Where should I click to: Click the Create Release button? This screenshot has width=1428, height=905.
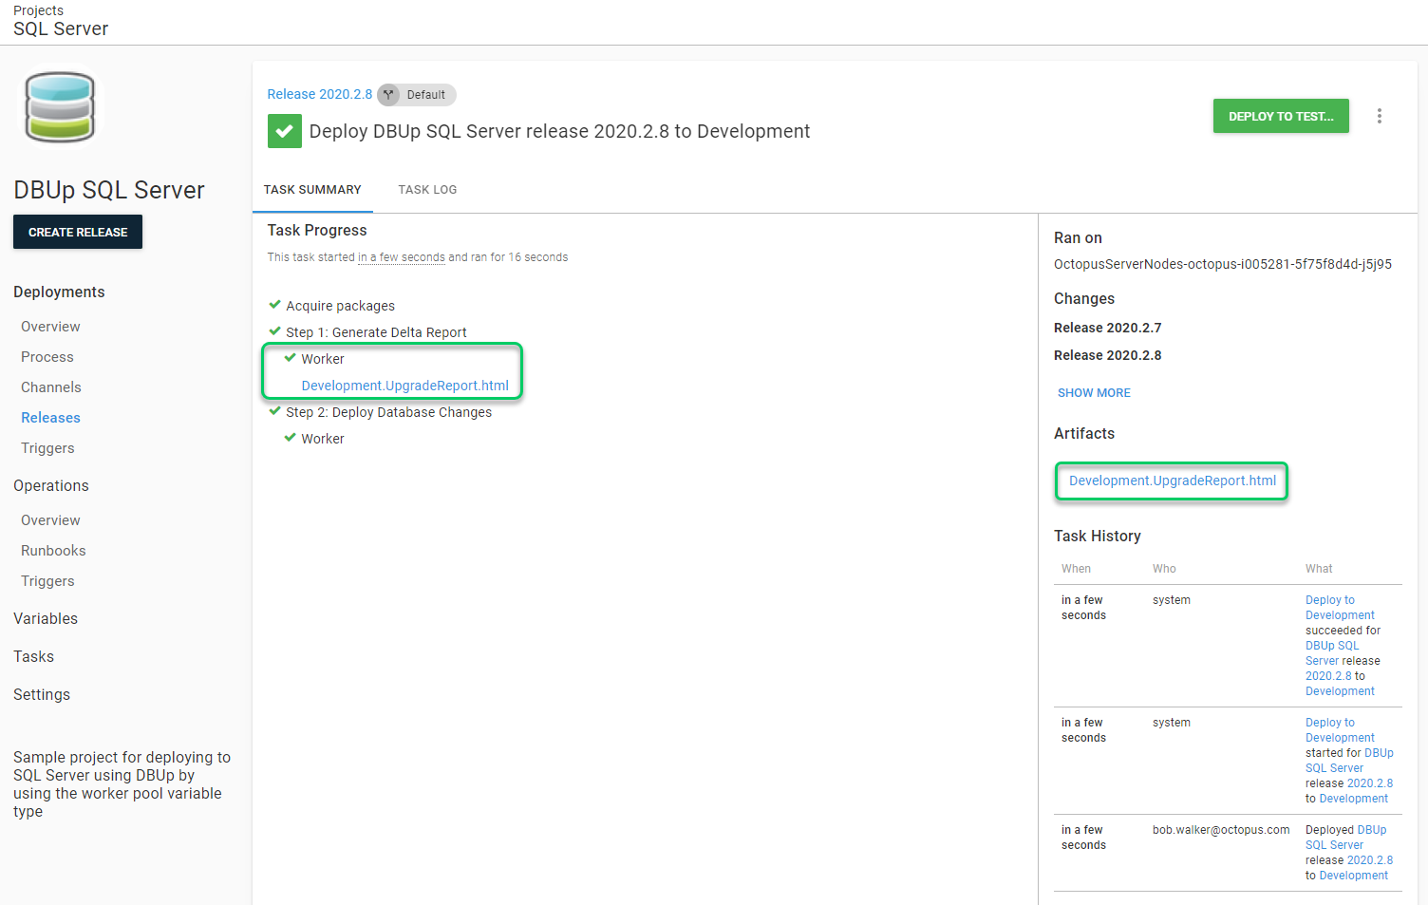[x=78, y=232]
